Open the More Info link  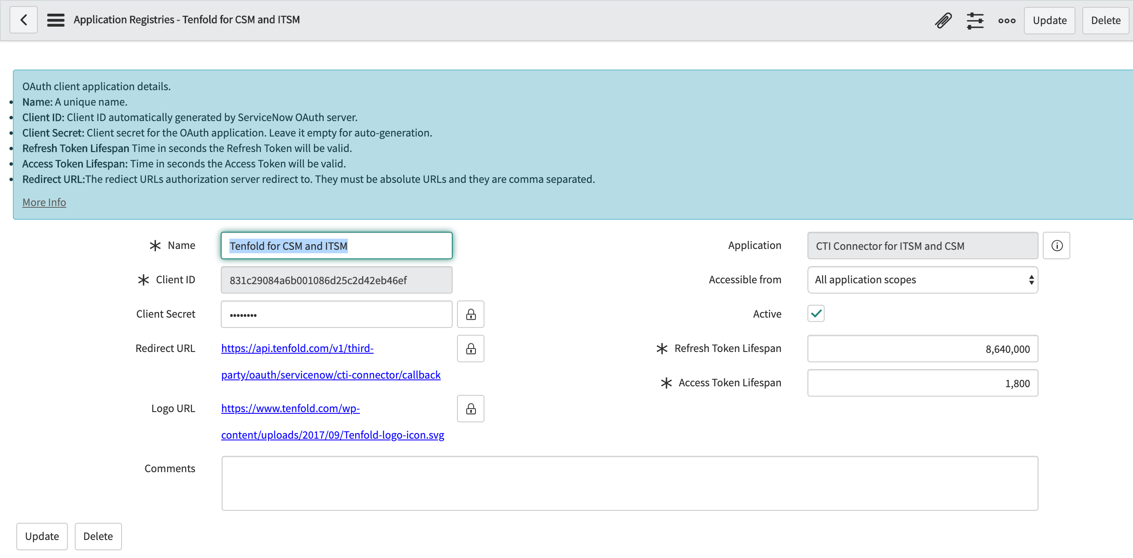coord(44,202)
